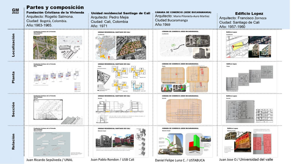292x164 pixels.
Task: Select 'Año: 1957-1960' text
Action: [232, 26]
